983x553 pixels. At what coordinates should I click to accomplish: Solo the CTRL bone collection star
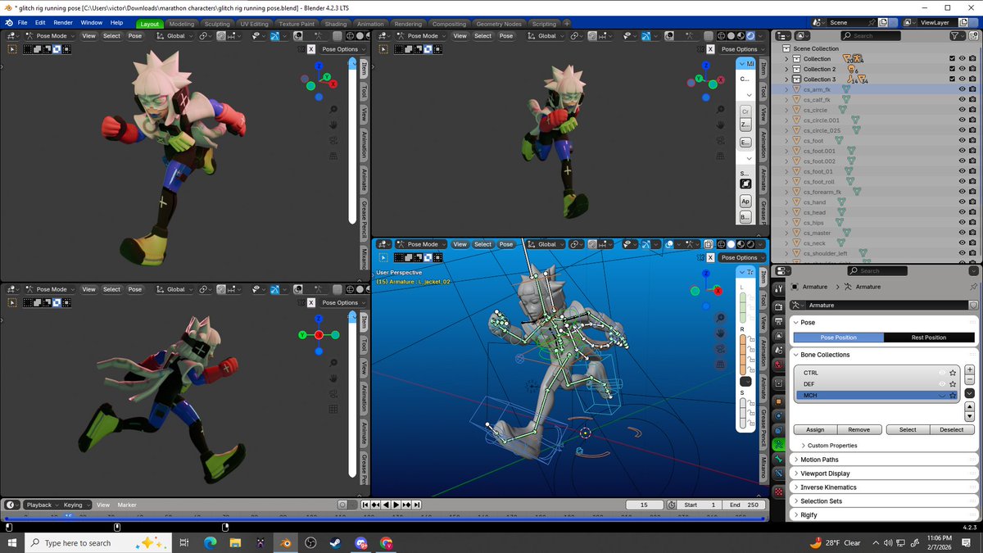click(x=953, y=373)
